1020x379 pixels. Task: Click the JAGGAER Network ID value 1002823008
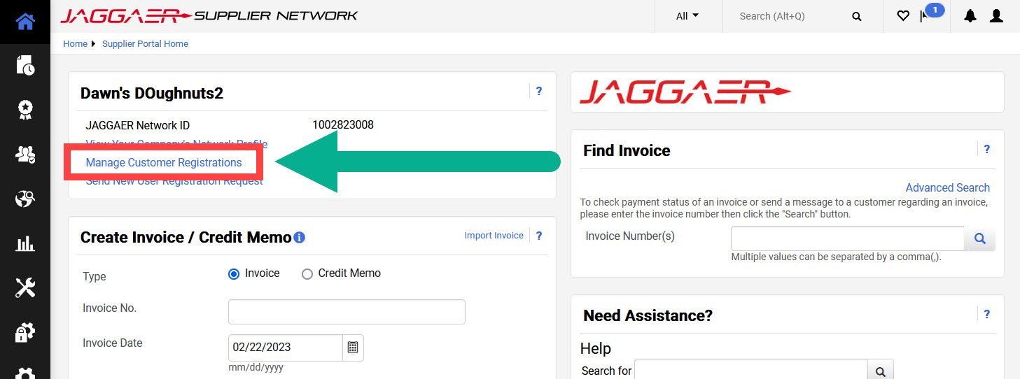pyautogui.click(x=343, y=125)
